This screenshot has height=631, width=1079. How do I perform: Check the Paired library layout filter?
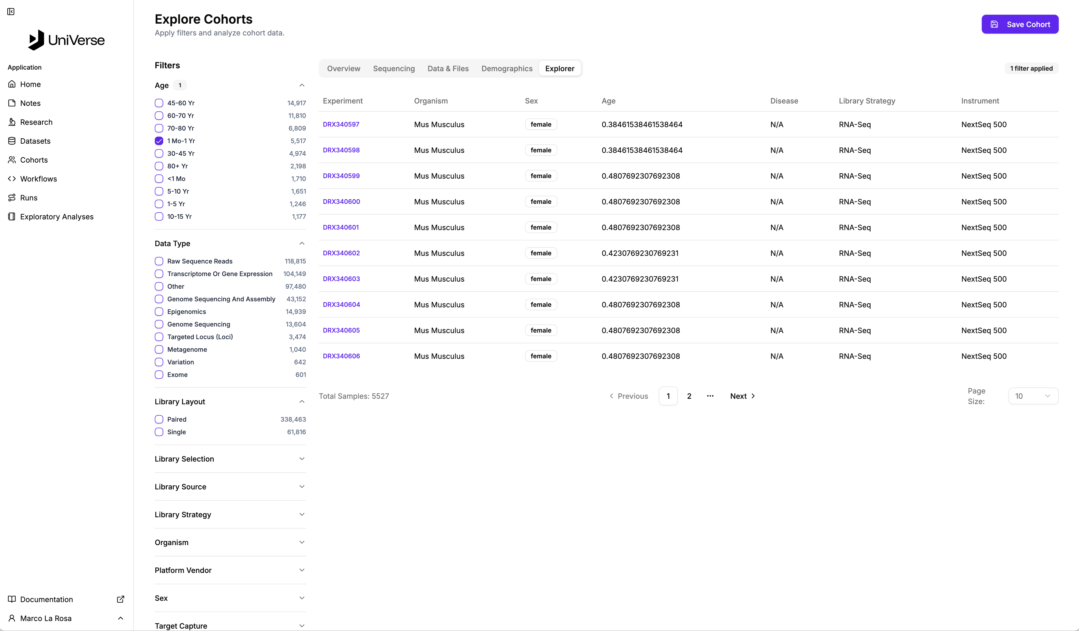159,420
